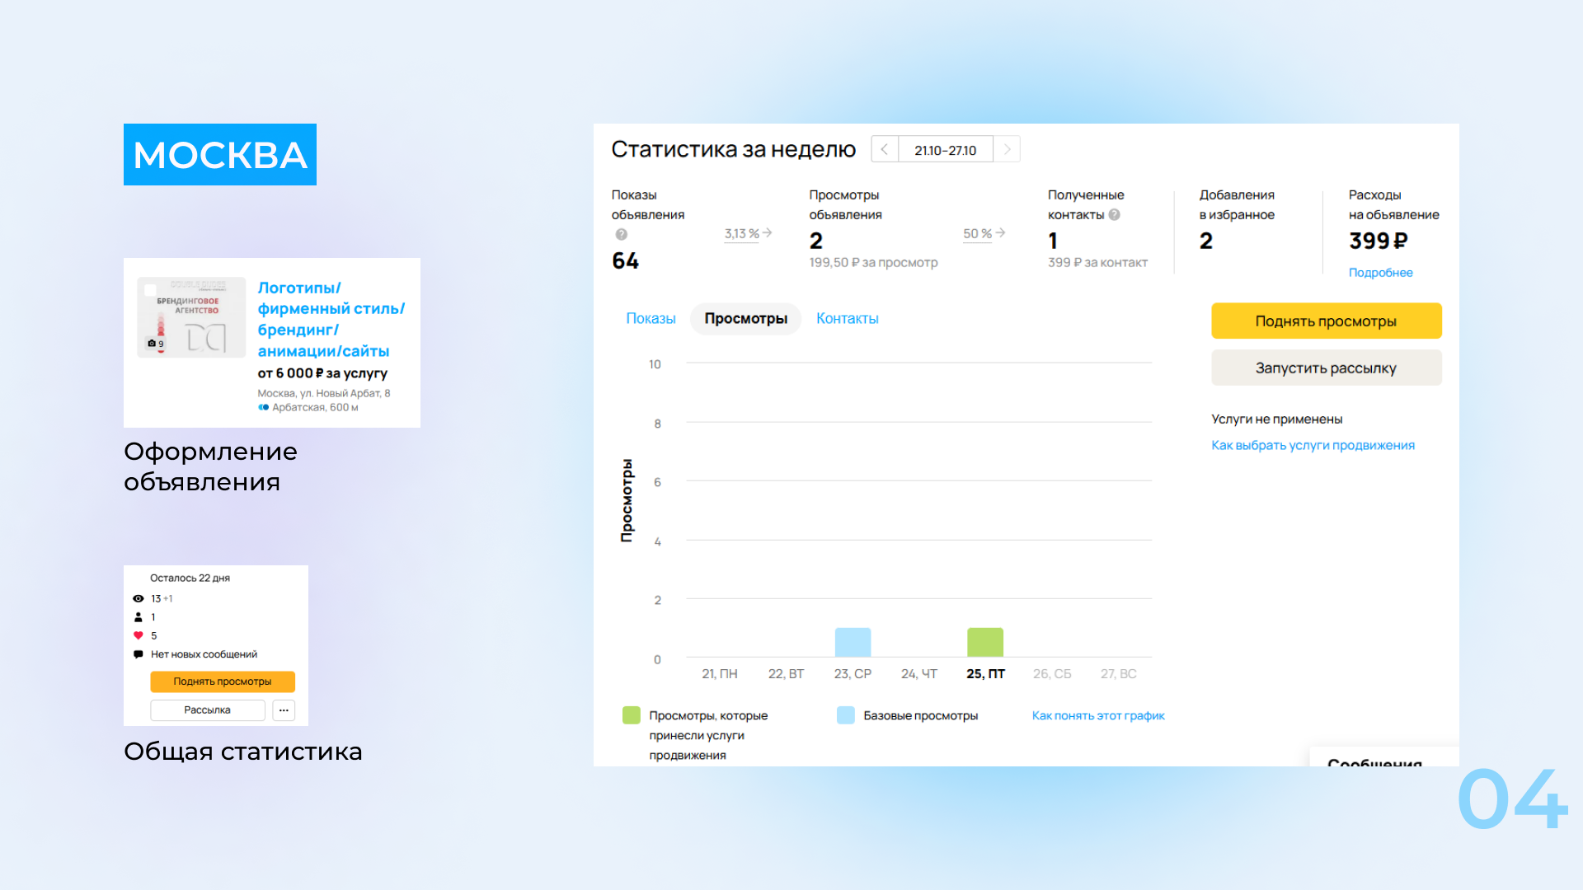
Task: Click help icon next to Полученные контакты
Action: [1115, 215]
